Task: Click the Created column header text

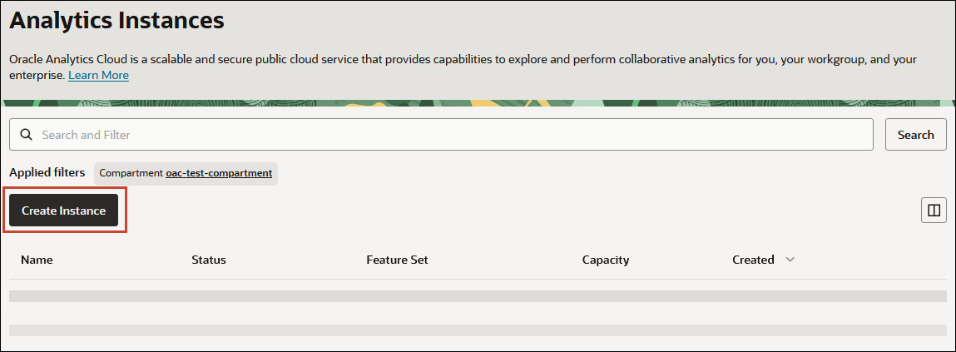Action: click(753, 260)
